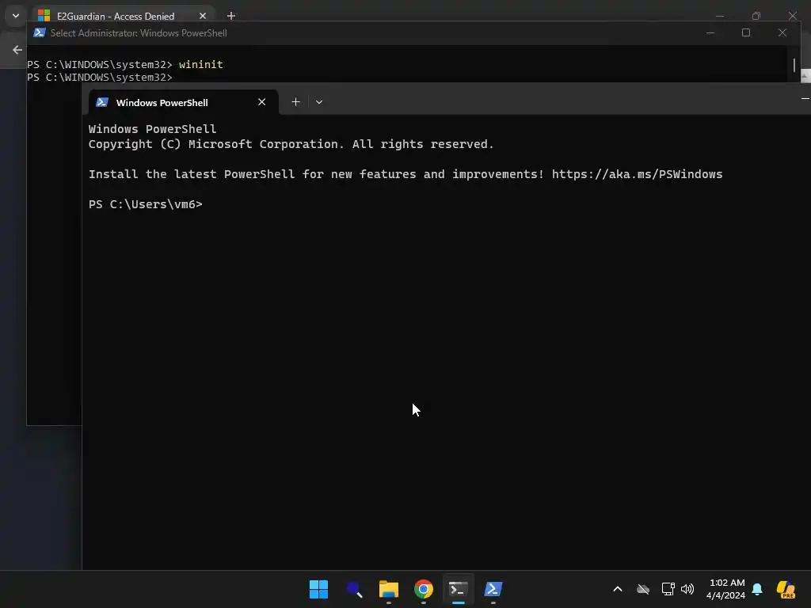
Task: Click the https://aka.ms/PSWindows link
Action: 637,174
